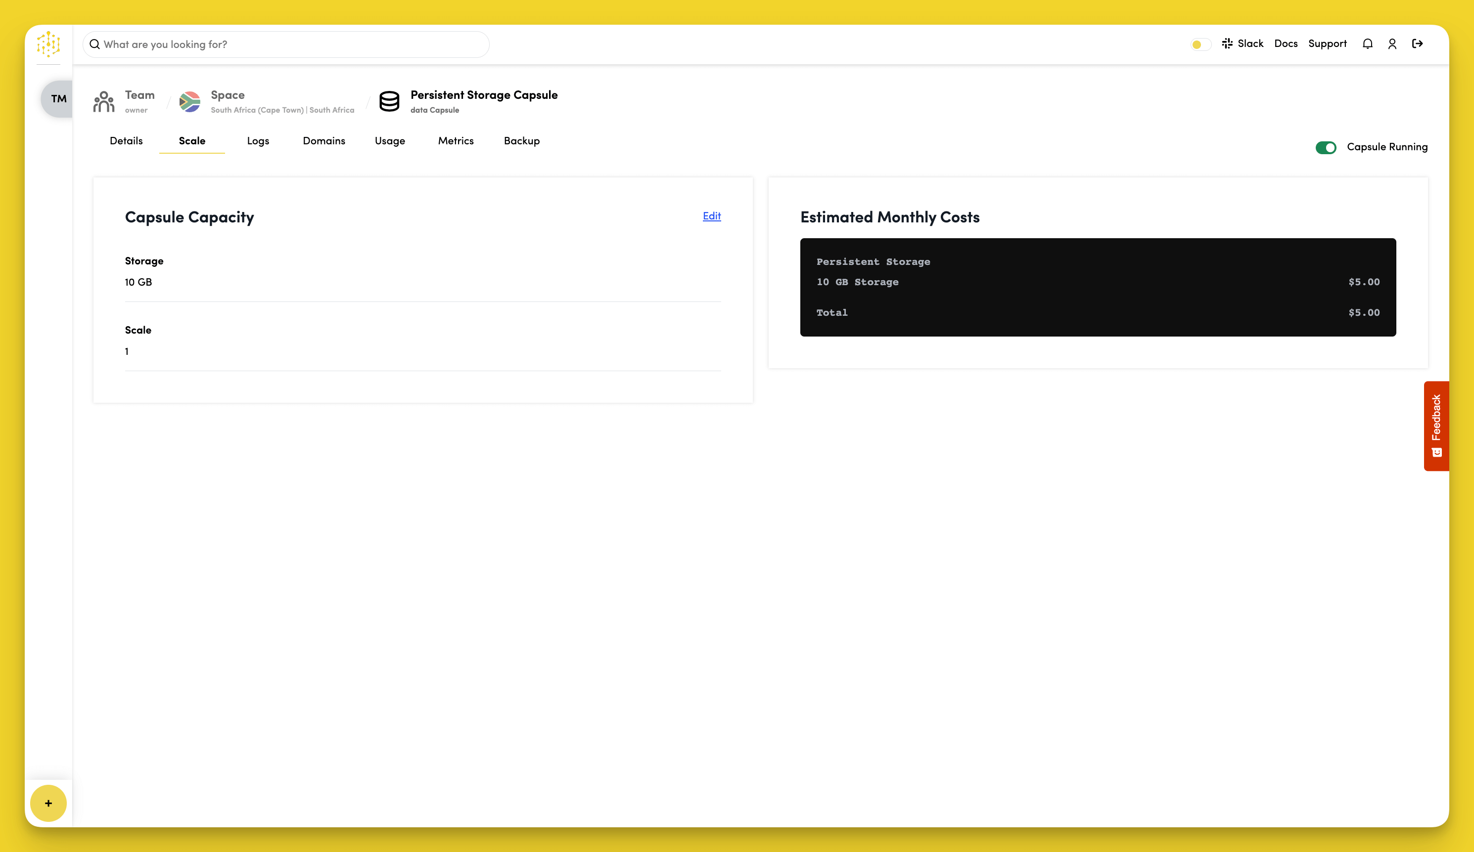Click the Codecapsules logo icon
The height and width of the screenshot is (852, 1474).
click(x=48, y=44)
